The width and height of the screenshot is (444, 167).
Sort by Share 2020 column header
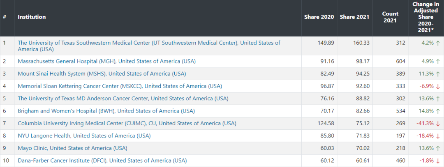(319, 17)
